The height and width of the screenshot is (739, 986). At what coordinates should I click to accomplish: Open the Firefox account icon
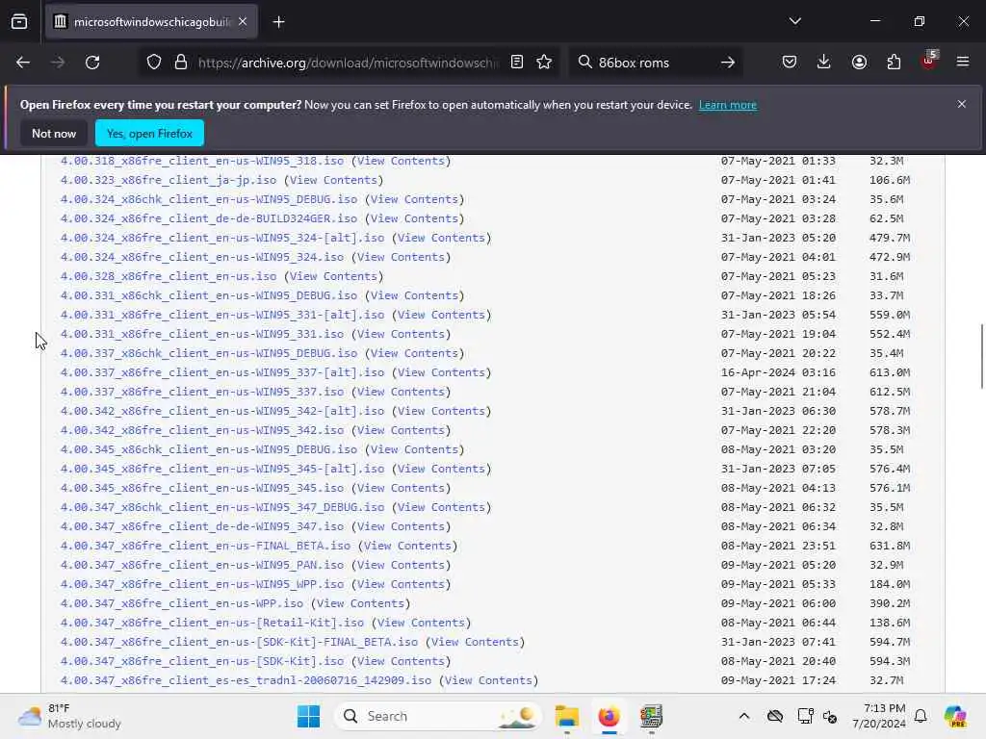coord(859,63)
